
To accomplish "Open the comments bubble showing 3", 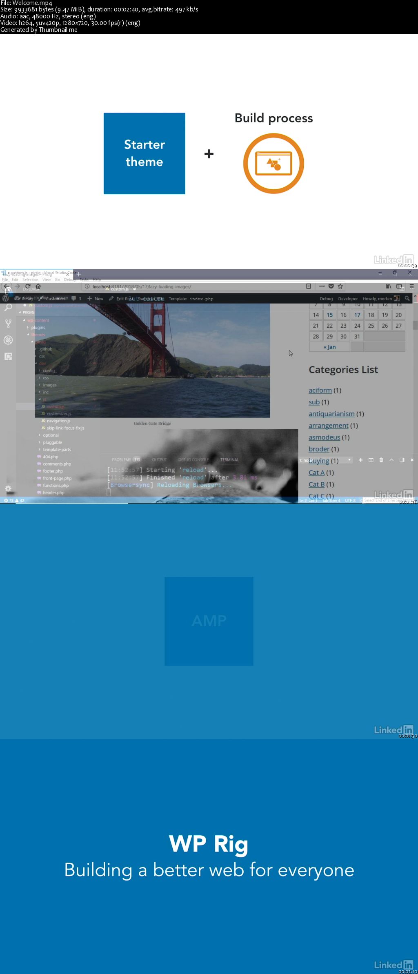I will click(x=76, y=299).
